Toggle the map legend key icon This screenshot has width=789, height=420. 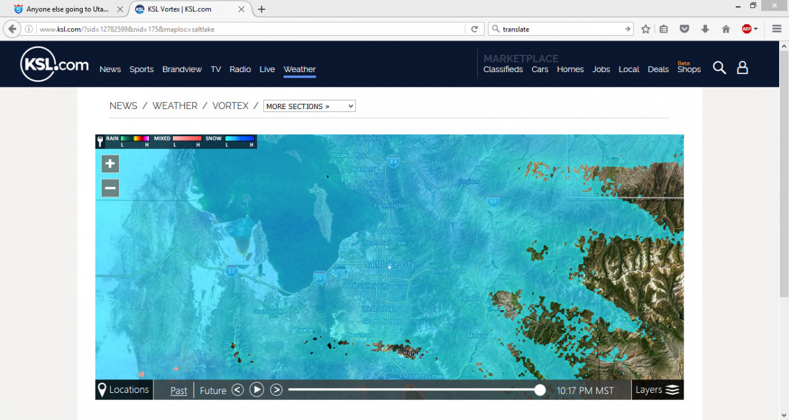pos(100,142)
